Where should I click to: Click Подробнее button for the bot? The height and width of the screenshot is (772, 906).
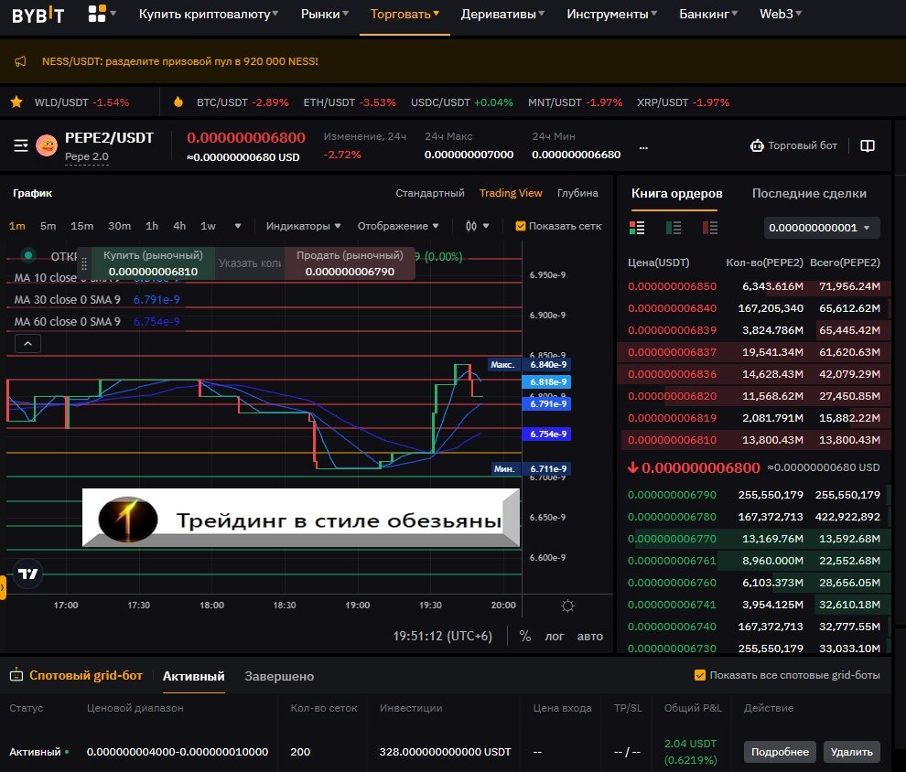point(780,752)
